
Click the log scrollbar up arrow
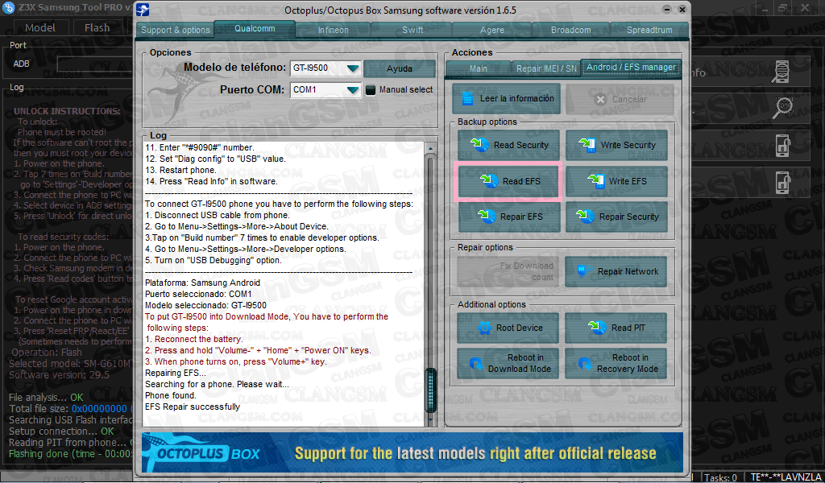point(431,149)
